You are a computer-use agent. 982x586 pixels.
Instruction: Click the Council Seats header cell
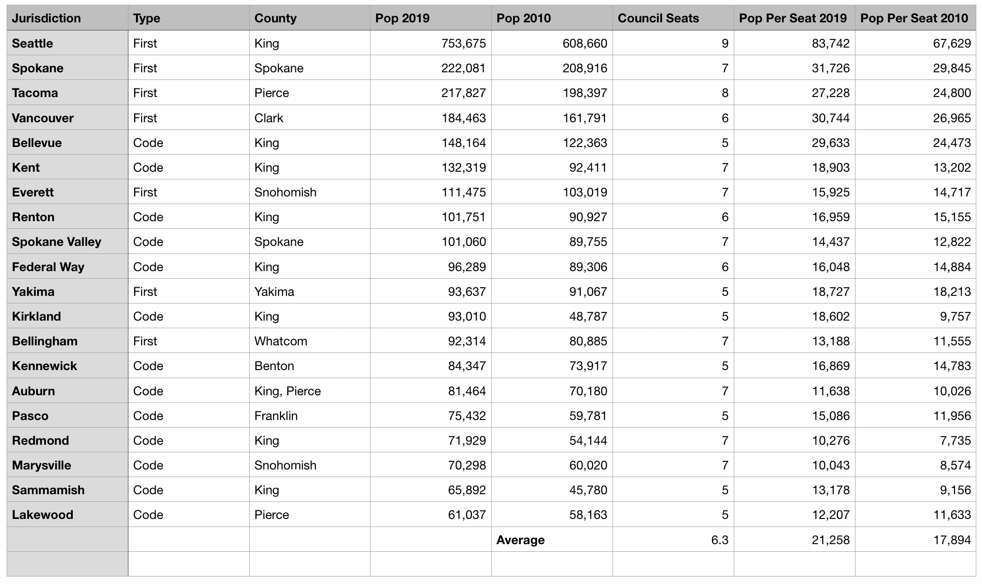(x=658, y=18)
